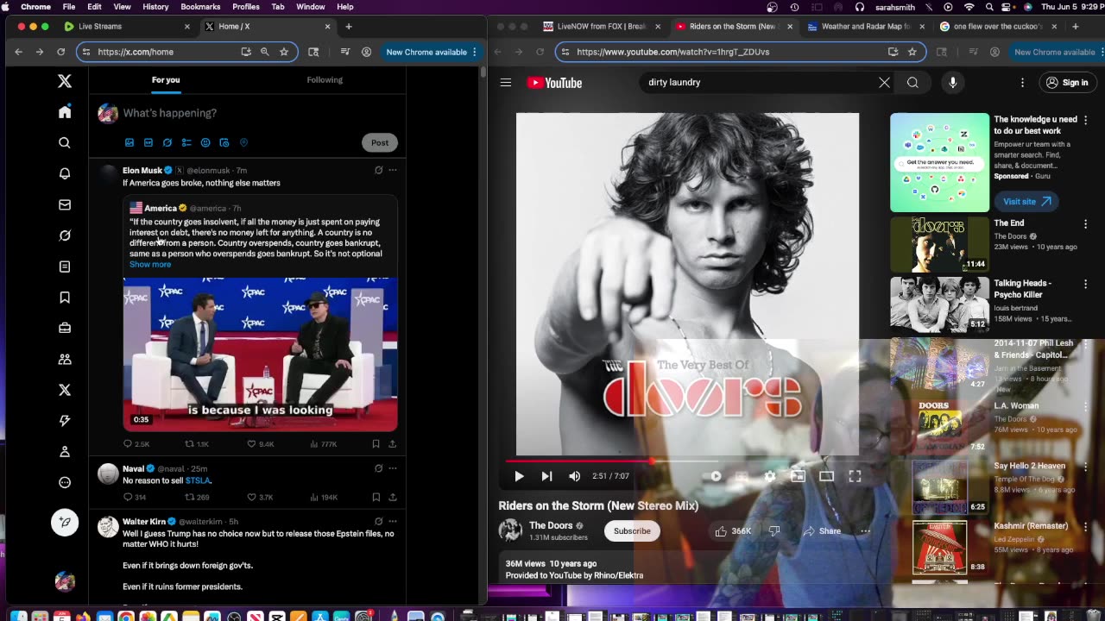Open options for L.A. Woman video
This screenshot has height=621, width=1105.
[x=1086, y=406]
